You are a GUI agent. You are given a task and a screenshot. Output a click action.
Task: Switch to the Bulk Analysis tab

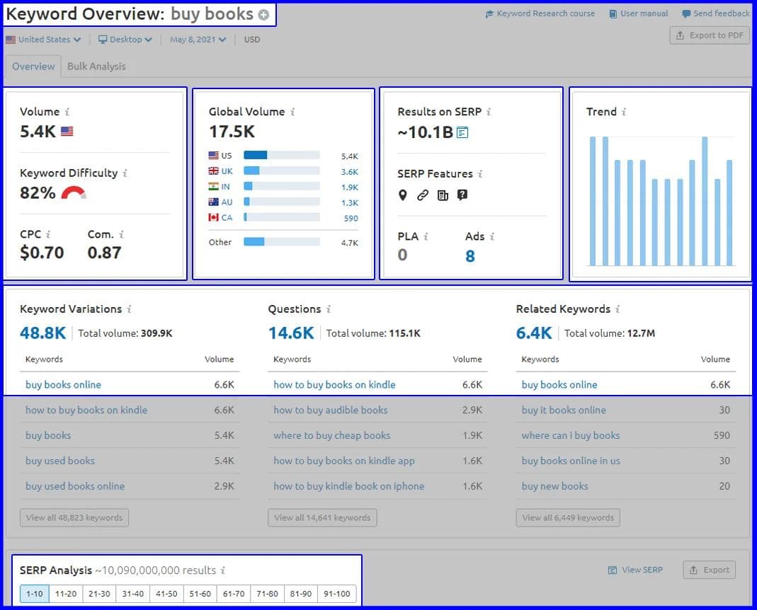coord(96,67)
